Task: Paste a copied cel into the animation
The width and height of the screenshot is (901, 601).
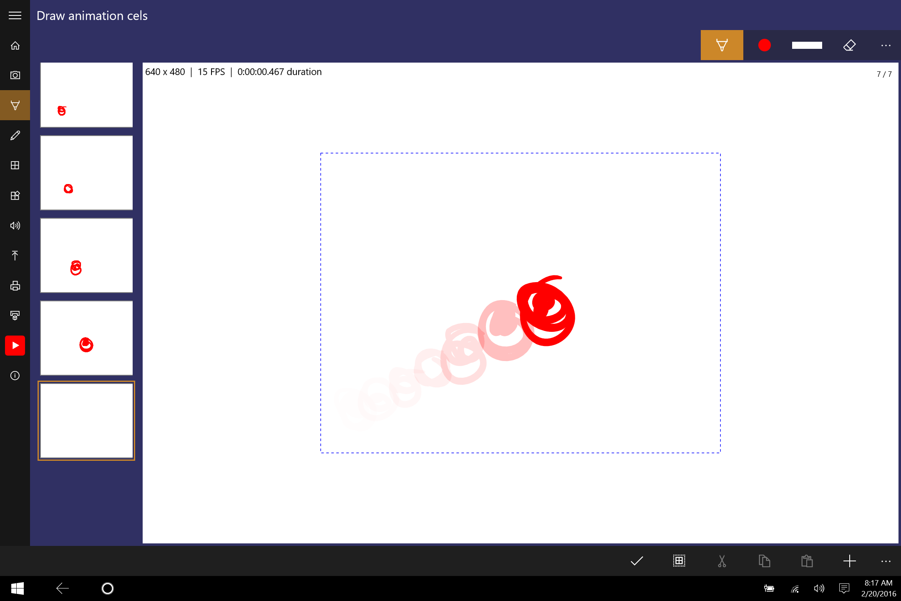Action: [807, 561]
